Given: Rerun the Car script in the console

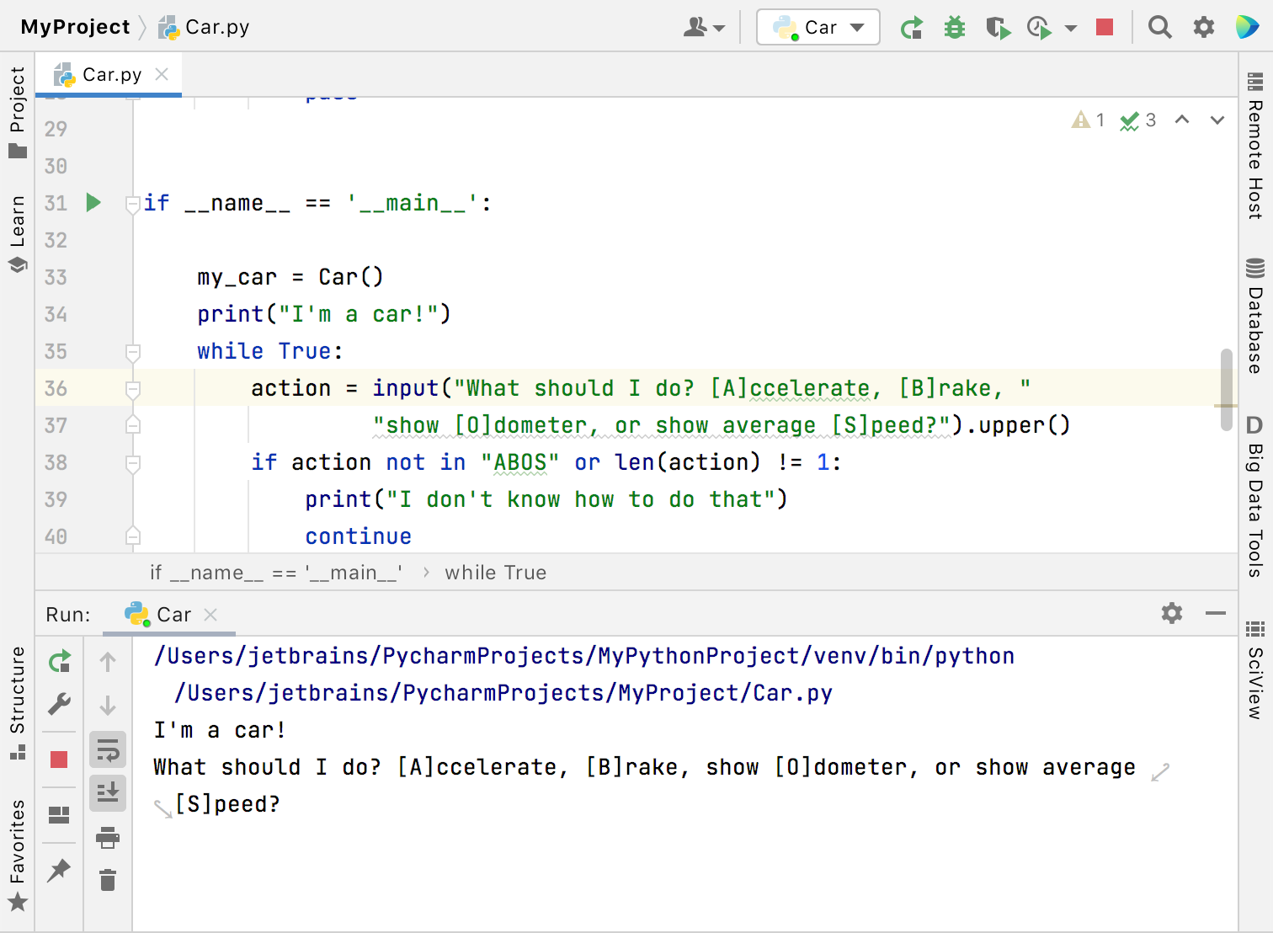Looking at the screenshot, I should point(59,661).
